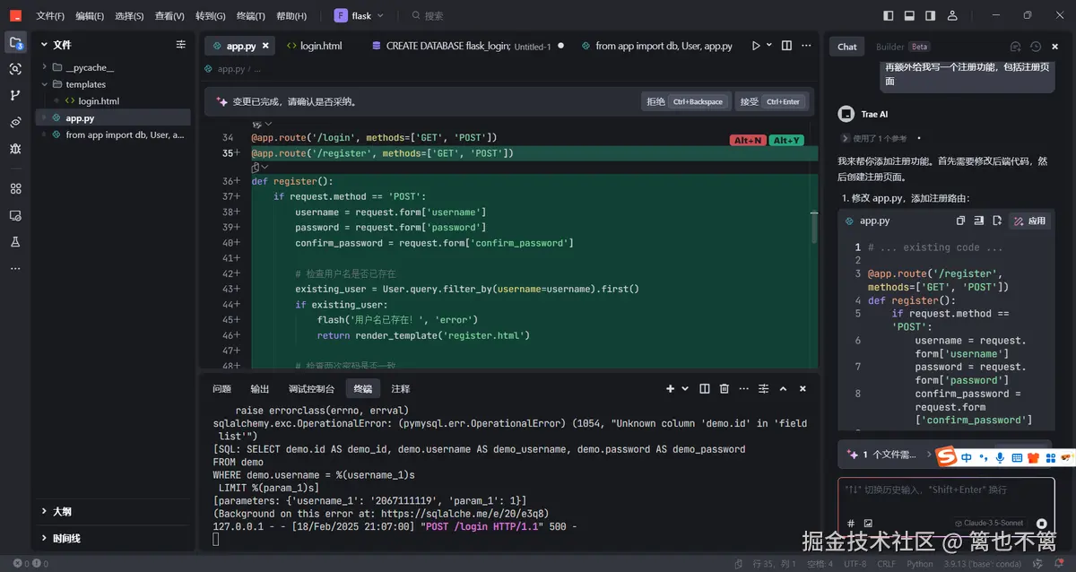Add code block to new file icon
The width and height of the screenshot is (1076, 572).
[x=996, y=221]
